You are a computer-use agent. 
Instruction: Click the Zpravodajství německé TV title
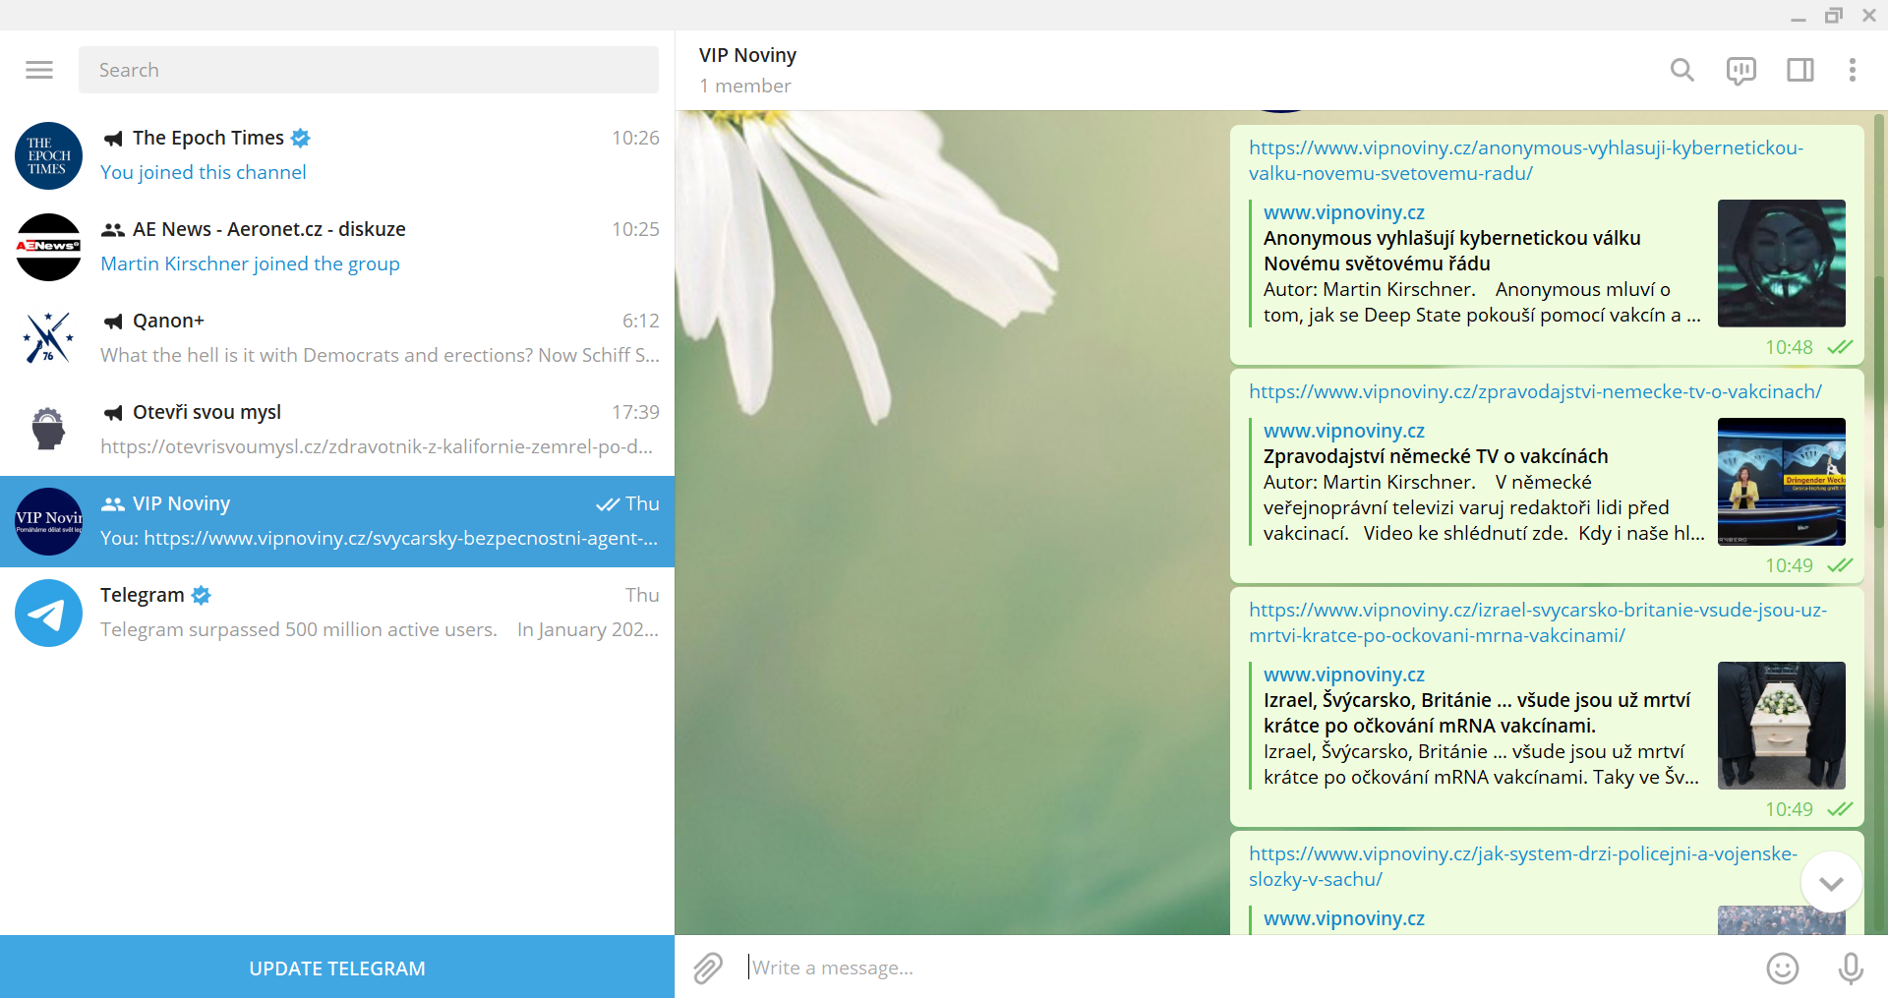[x=1436, y=456]
